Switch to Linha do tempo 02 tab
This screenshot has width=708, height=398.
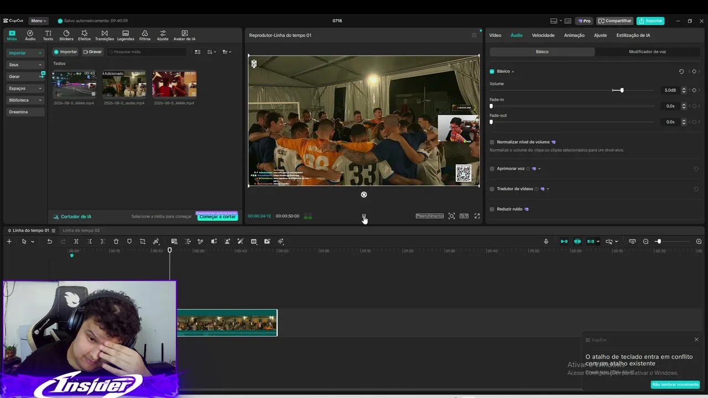(81, 231)
